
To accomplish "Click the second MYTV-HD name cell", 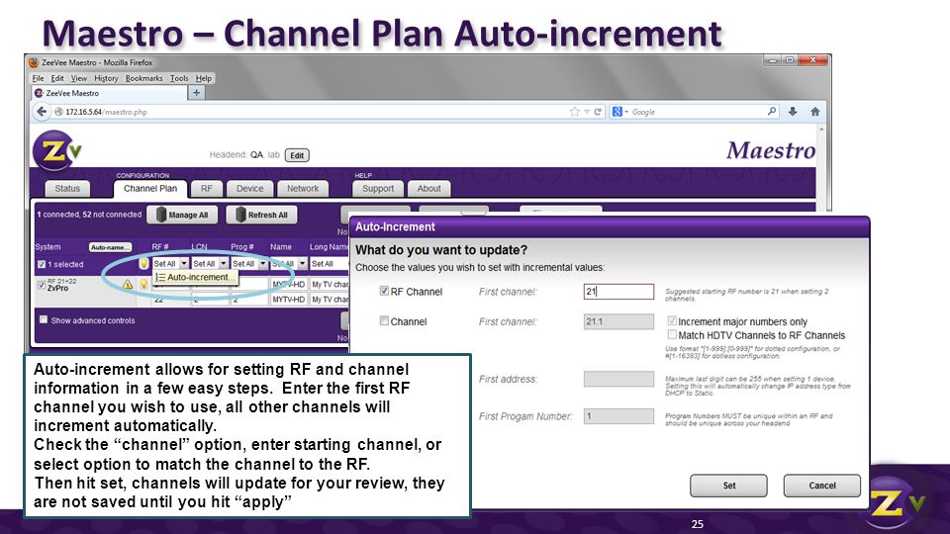I will coord(288,299).
